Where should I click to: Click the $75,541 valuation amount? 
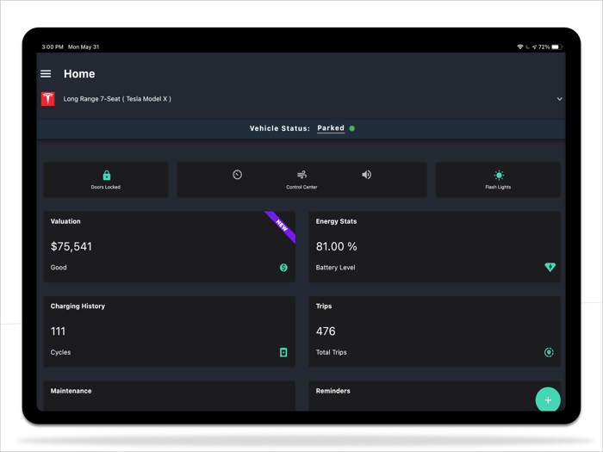coord(71,246)
